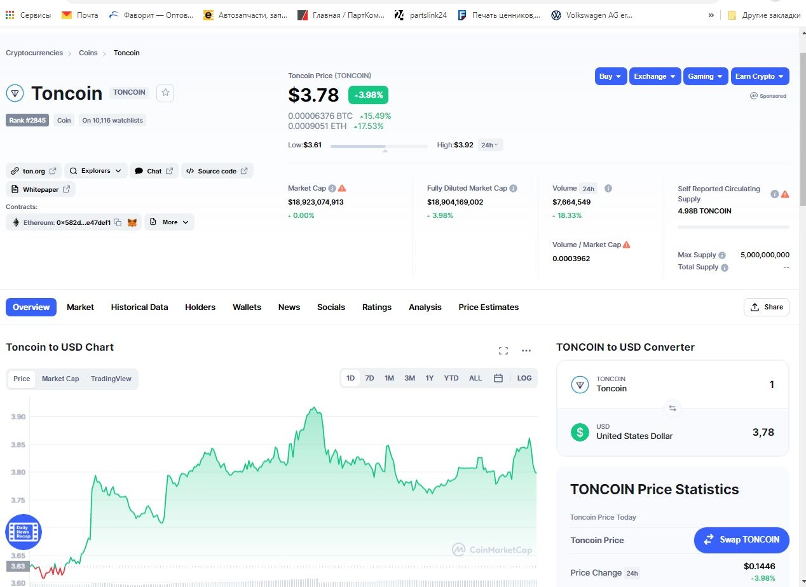The height and width of the screenshot is (587, 806).
Task: Open the Exchange dropdown
Action: tap(655, 76)
